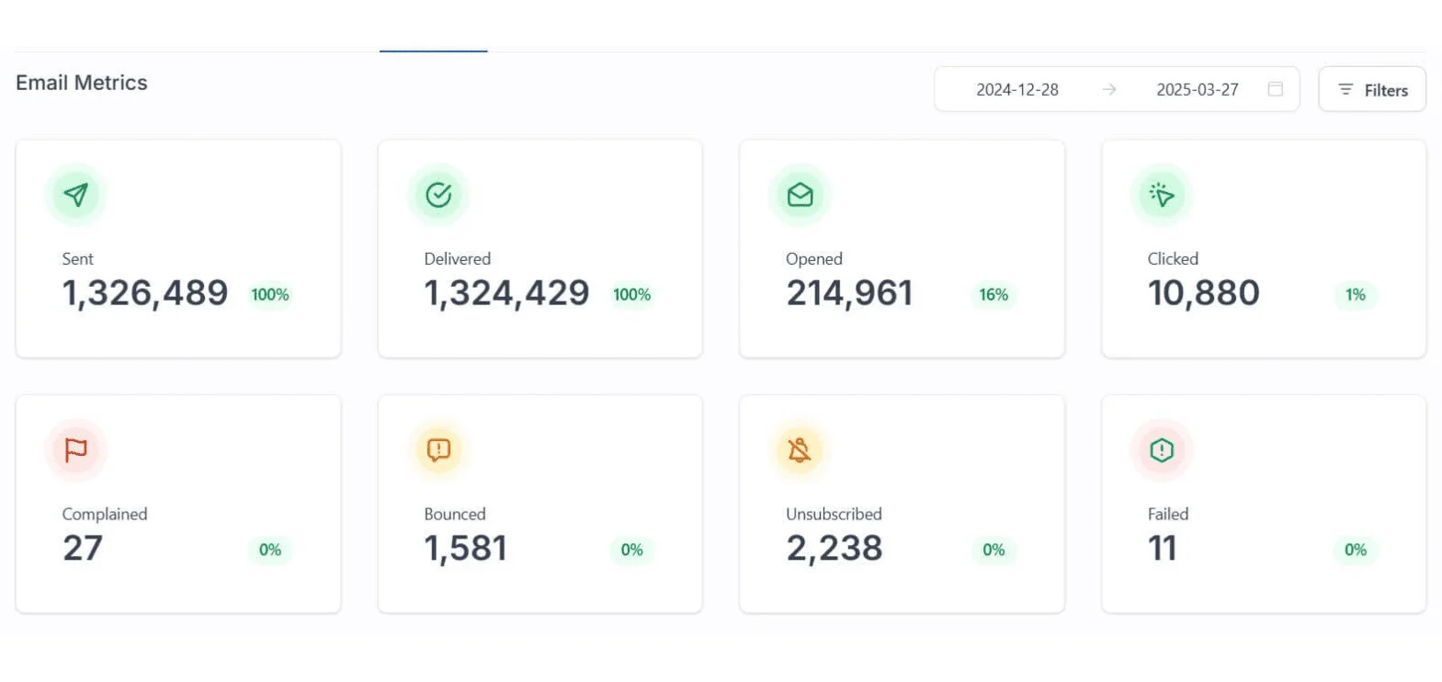Click the Failed hexagon warning icon

coord(1162,449)
